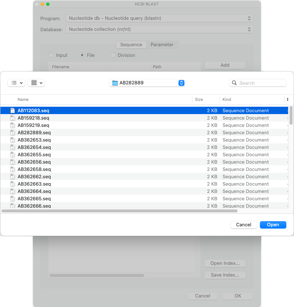Click the file icon for AB282889.seq

[12, 132]
